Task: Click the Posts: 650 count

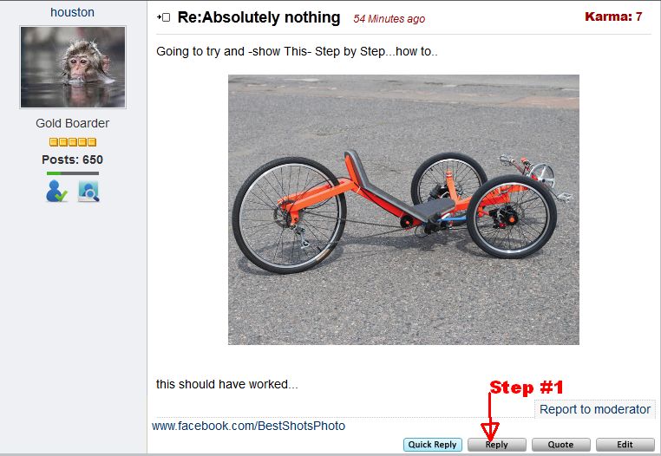Action: coord(73,160)
